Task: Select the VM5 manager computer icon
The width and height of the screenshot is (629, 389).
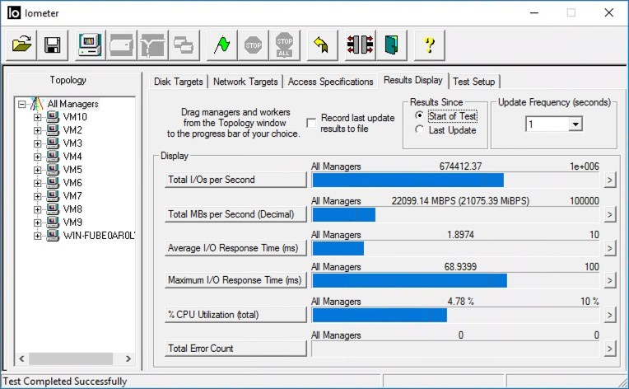Action: click(53, 170)
